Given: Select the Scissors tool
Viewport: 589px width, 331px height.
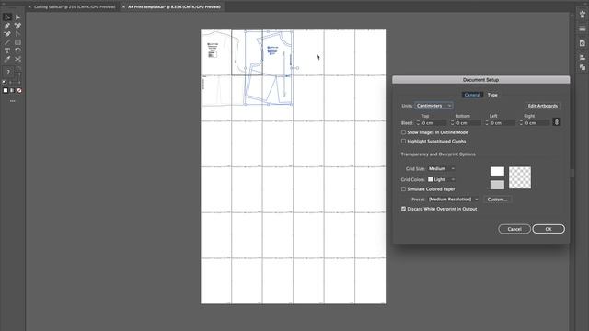Looking at the screenshot, I should click(x=17, y=59).
